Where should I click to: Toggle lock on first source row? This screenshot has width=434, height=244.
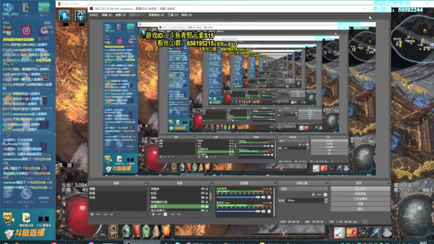tap(207, 189)
